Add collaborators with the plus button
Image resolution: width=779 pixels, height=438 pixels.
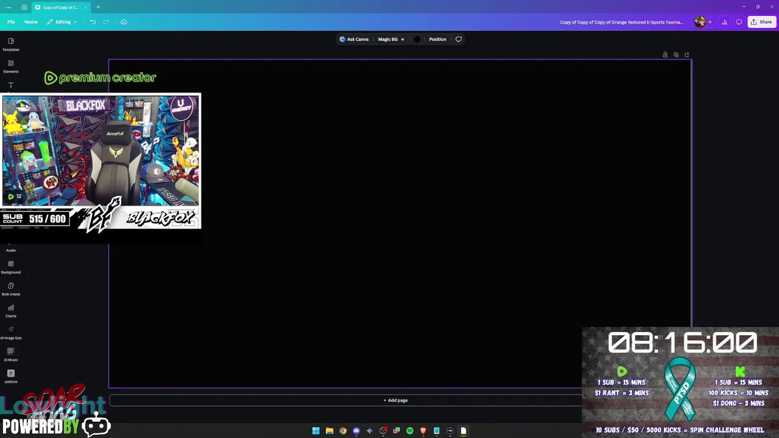point(710,22)
